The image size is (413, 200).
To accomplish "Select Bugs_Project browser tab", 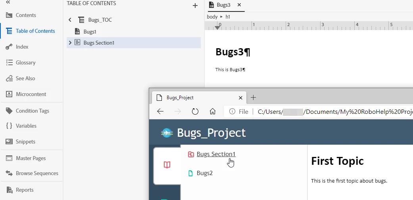I will tap(199, 98).
